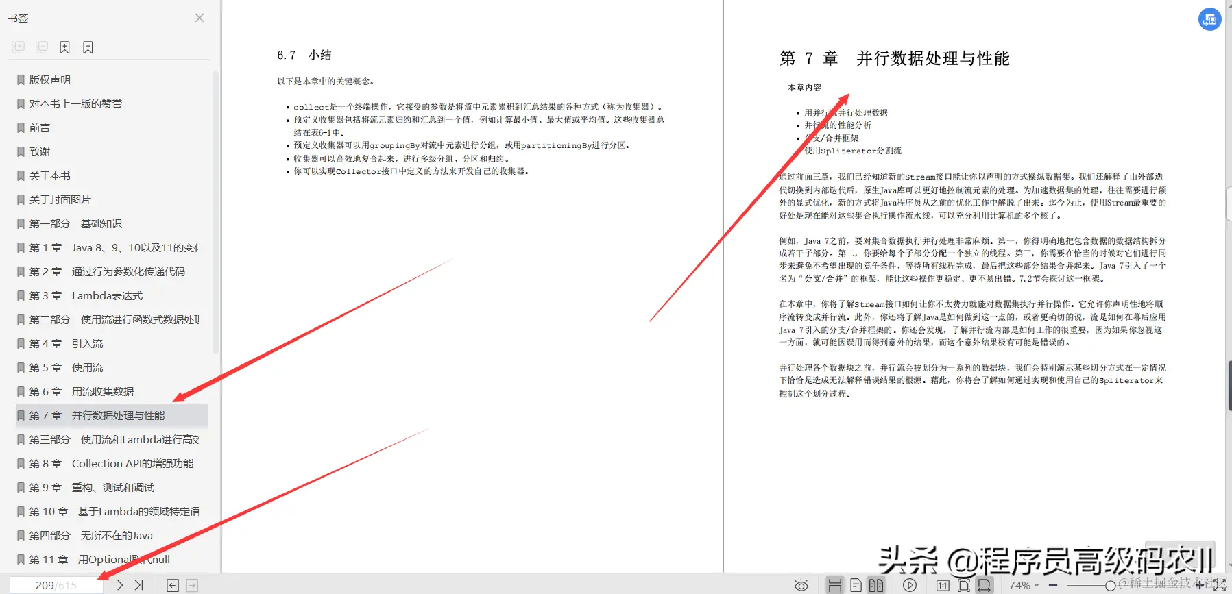Switch to two-page view
The image size is (1232, 594).
click(x=876, y=585)
